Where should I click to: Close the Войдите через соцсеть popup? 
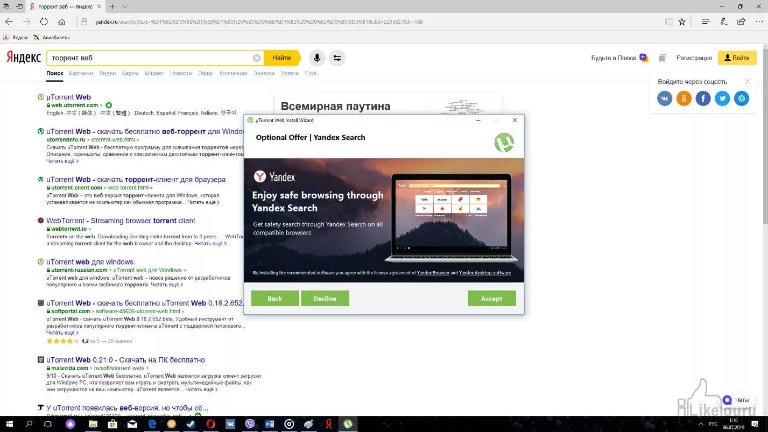pos(747,81)
